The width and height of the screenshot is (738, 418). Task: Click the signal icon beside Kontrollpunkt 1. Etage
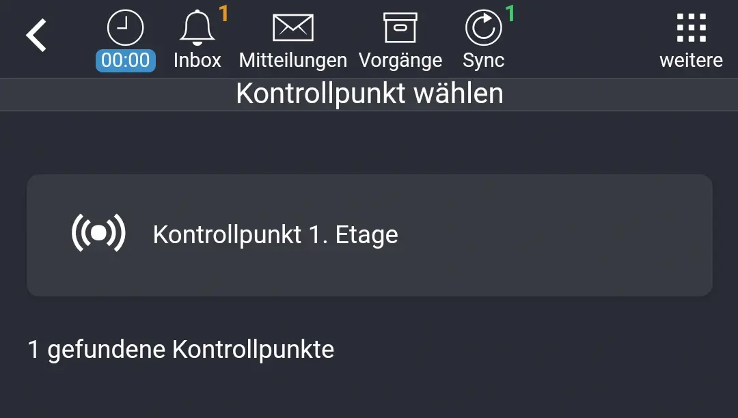[99, 234]
